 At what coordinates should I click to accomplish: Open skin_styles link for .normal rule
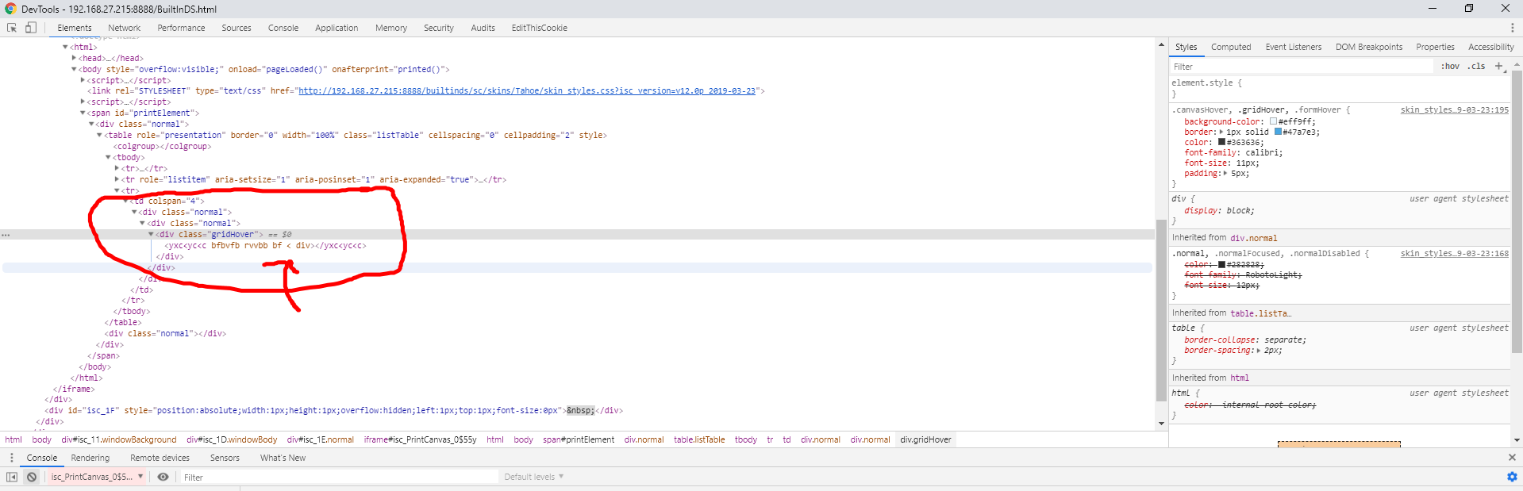tap(1454, 254)
